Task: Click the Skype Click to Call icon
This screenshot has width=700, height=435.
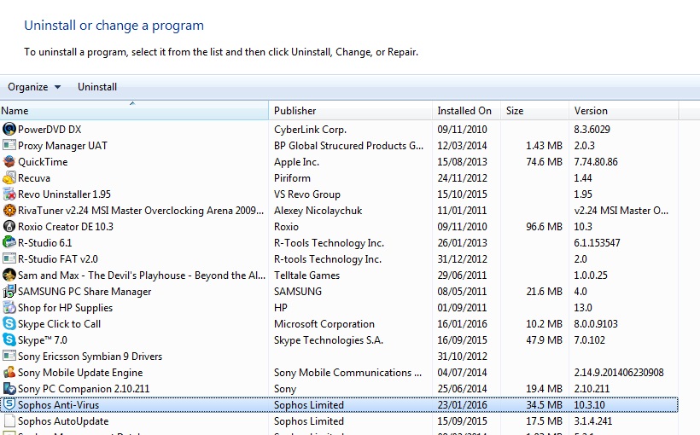Action: (x=9, y=324)
